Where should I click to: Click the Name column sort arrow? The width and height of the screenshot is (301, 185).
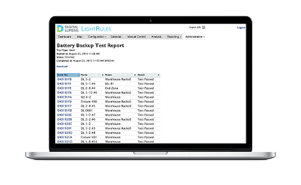[103, 75]
